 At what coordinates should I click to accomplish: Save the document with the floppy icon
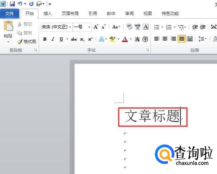pos(12,4)
